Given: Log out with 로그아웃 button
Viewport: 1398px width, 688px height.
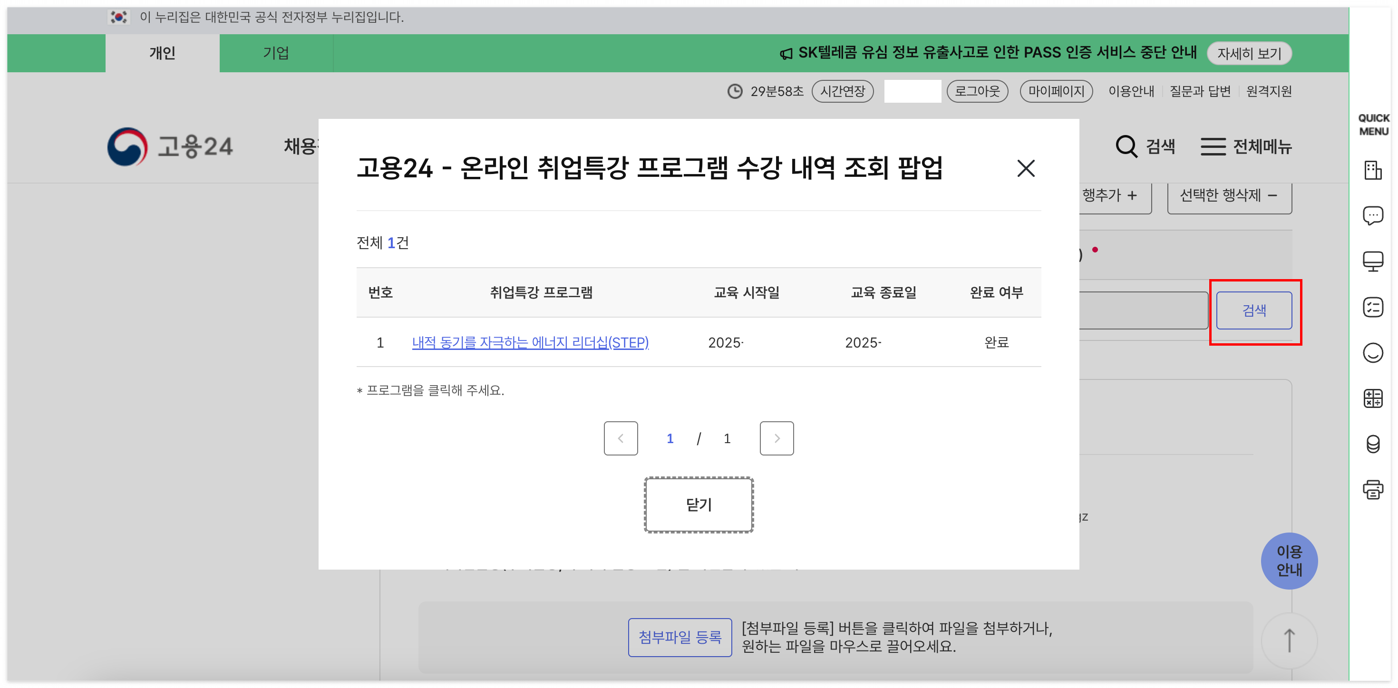Looking at the screenshot, I should (977, 91).
